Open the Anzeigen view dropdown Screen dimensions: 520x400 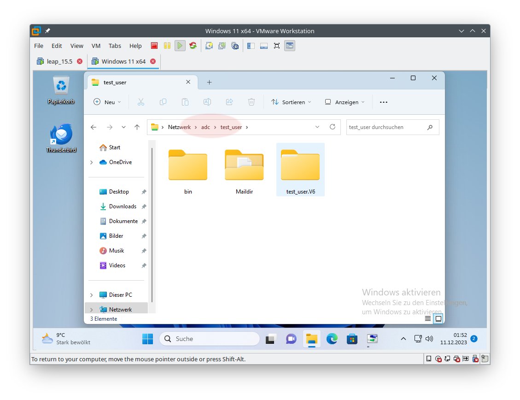coord(345,102)
